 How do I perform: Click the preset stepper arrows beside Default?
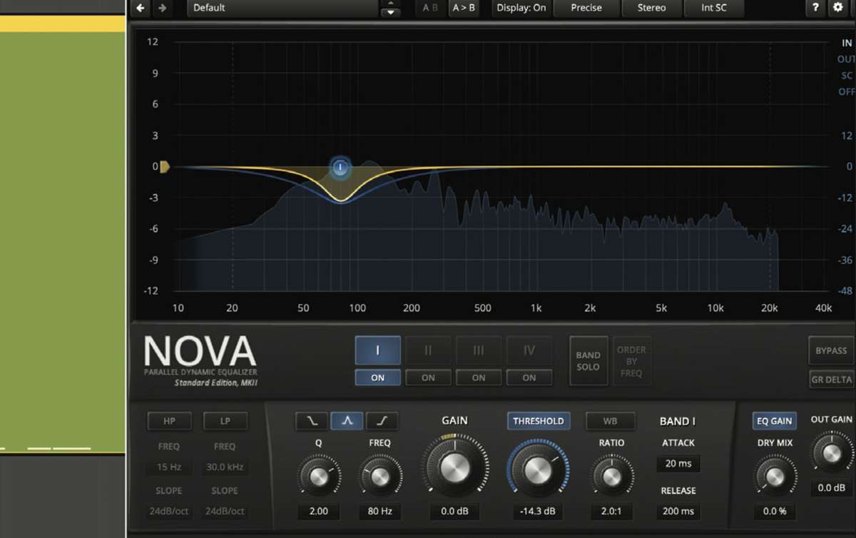point(390,8)
